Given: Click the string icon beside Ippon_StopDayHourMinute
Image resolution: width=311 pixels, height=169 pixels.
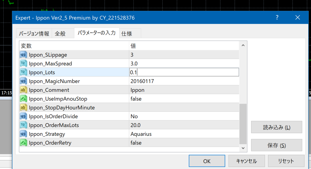Looking at the screenshot, I should 23,108.
